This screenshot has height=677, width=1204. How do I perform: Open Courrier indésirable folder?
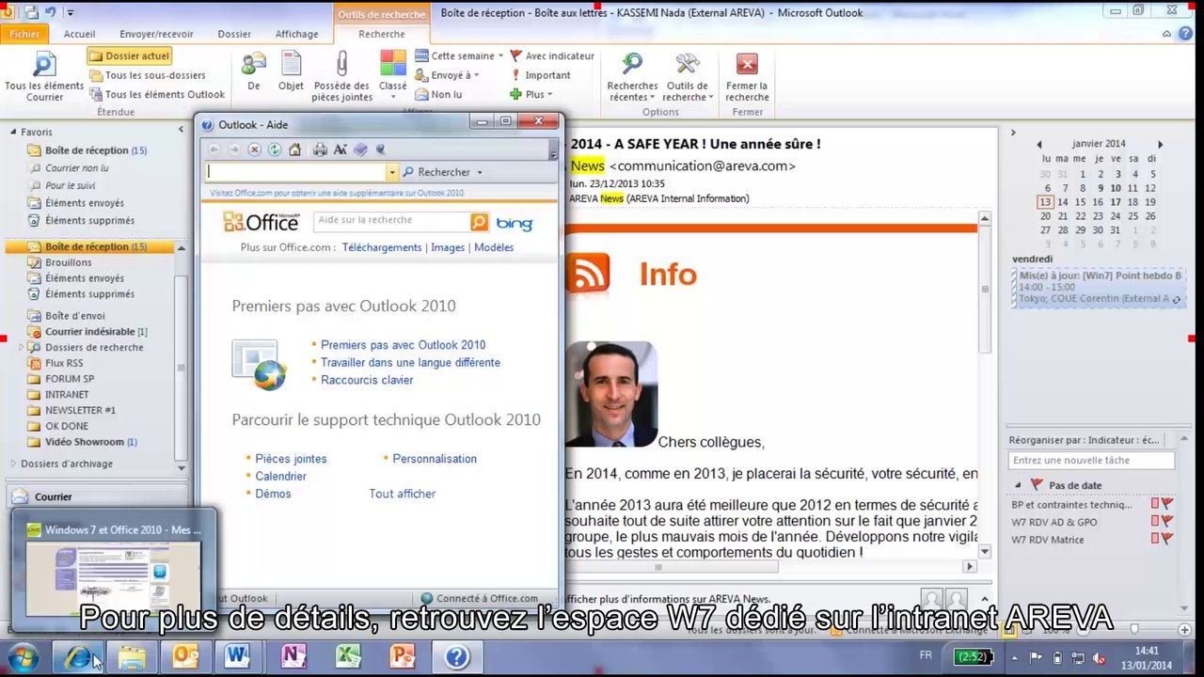coord(89,332)
